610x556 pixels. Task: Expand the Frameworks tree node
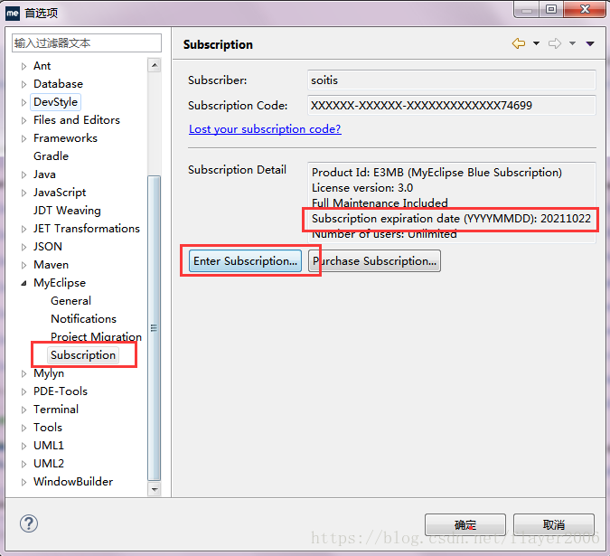tap(23, 138)
